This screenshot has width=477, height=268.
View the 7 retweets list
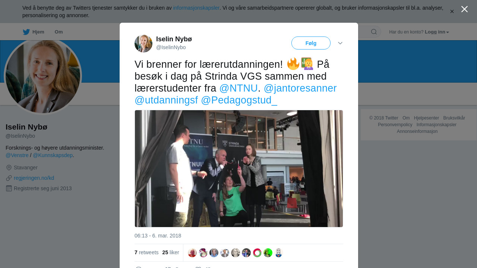tap(146, 252)
